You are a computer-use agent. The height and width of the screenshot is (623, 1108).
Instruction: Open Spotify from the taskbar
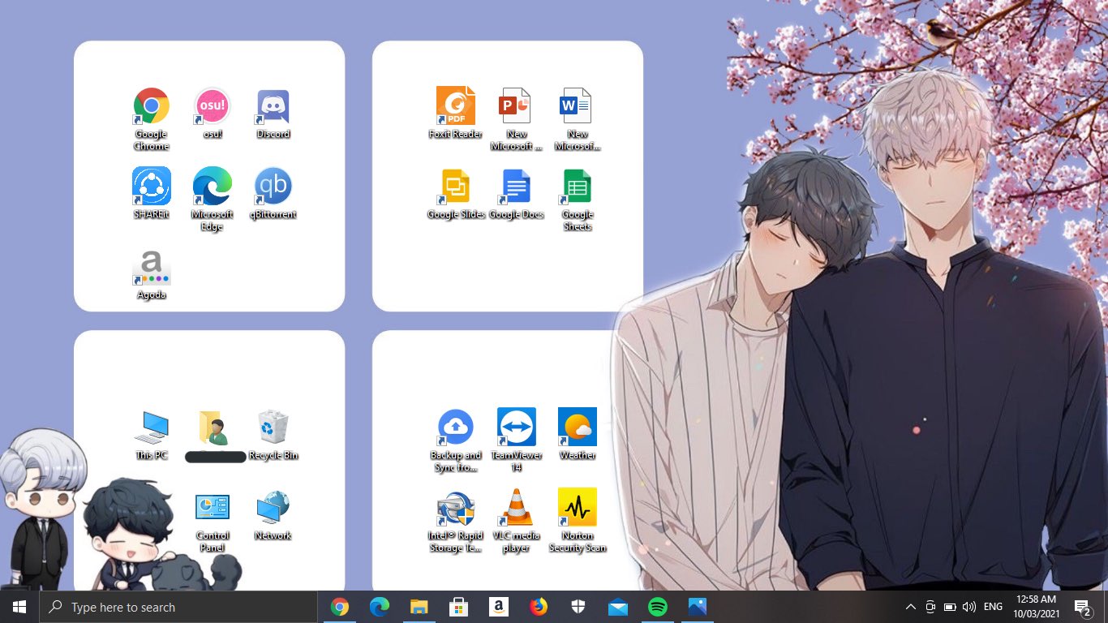pos(658,607)
